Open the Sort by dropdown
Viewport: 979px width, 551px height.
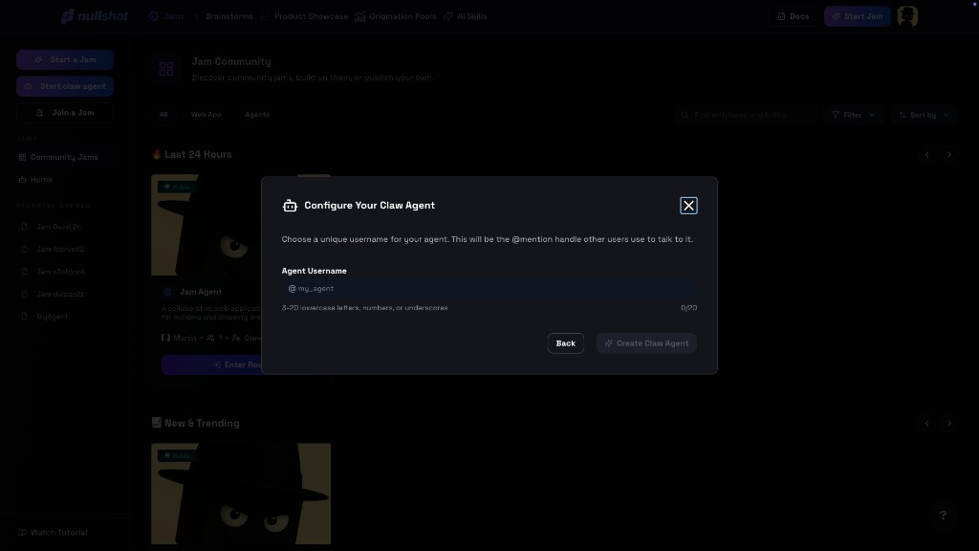point(925,115)
